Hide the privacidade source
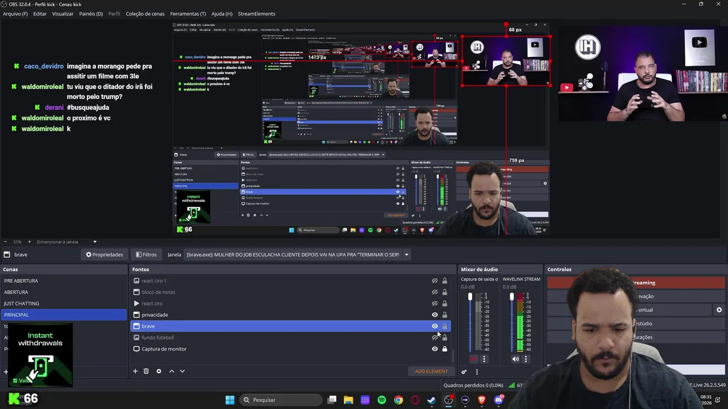The height and width of the screenshot is (409, 728). [x=435, y=315]
